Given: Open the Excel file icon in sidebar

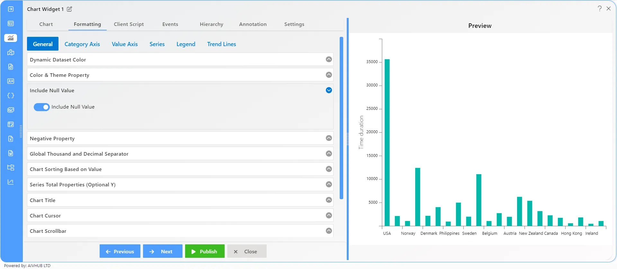Looking at the screenshot, I should point(11,139).
